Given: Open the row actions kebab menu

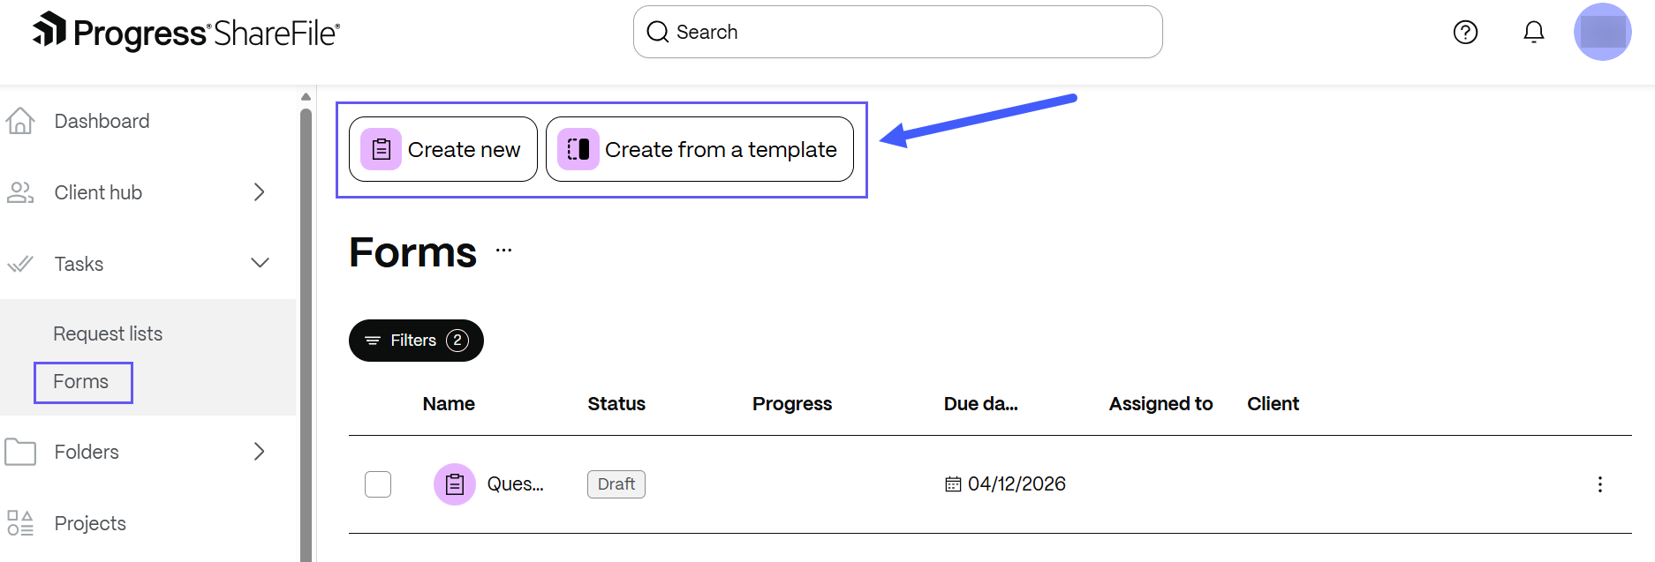Looking at the screenshot, I should point(1599,484).
